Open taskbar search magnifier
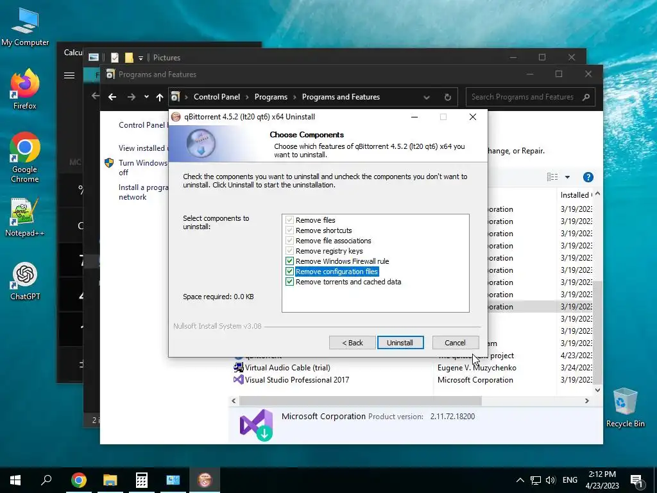The height and width of the screenshot is (493, 657). [46, 480]
